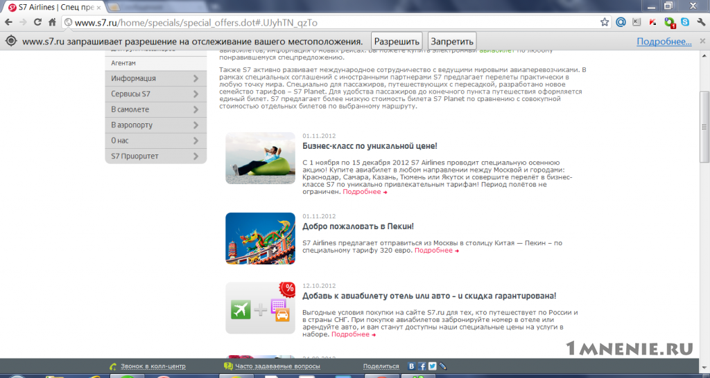Expand the В аэропорту menu arrow

(196, 125)
